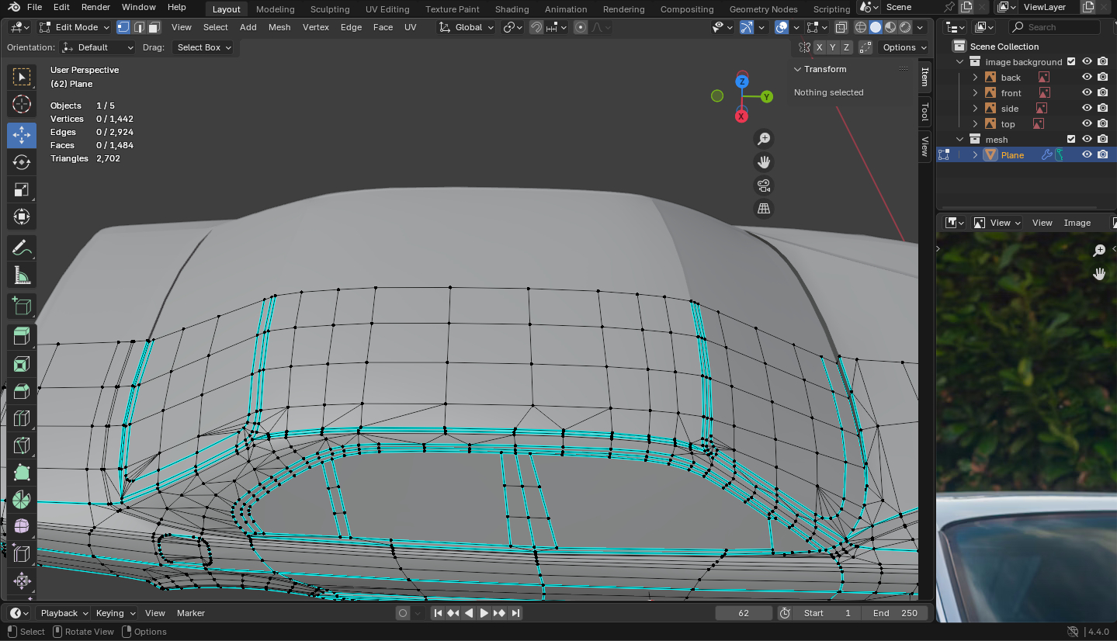Toggle Y axis mesh mirror
The image size is (1117, 641).
(x=833, y=47)
